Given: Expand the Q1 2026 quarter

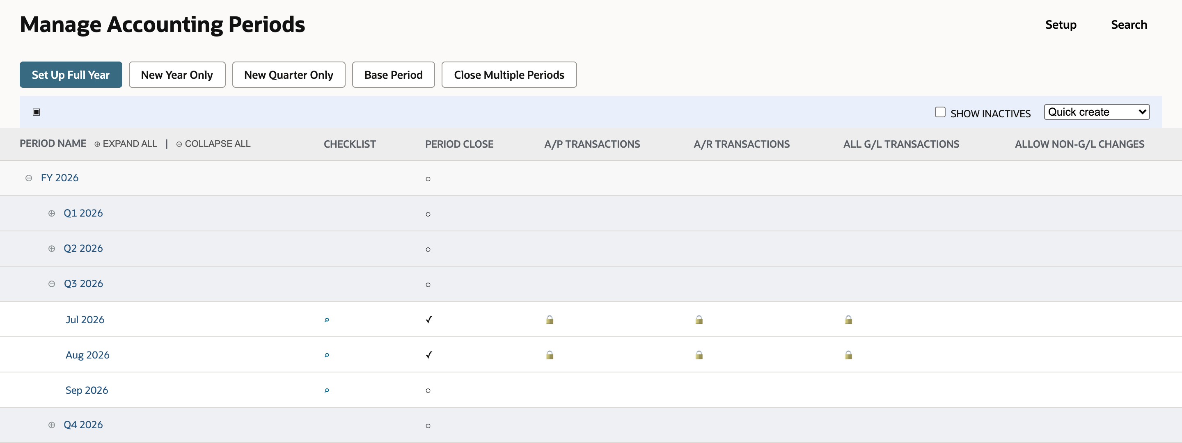Looking at the screenshot, I should 51,213.
